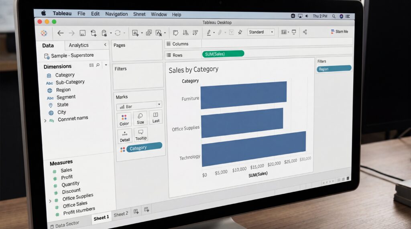Screen dimensions: 411x229
Task: Click the Tooltip mark card
Action: 141,135
